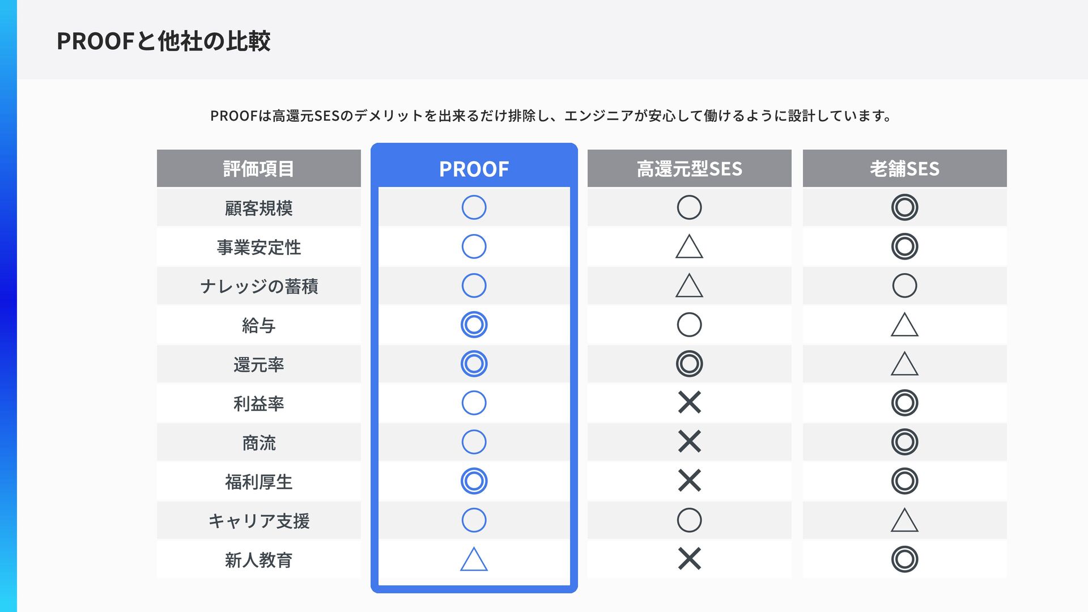
Task: Click the 老舗SES triangle for キャリア支援
Action: point(904,520)
